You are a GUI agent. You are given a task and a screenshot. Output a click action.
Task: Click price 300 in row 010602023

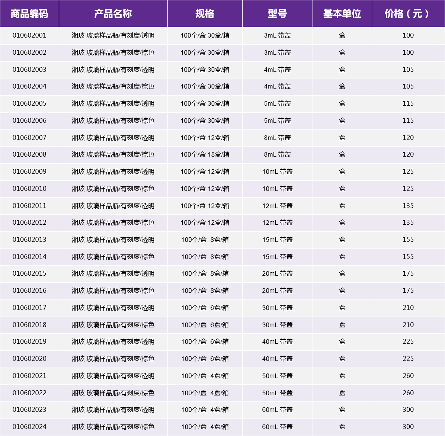point(408,410)
